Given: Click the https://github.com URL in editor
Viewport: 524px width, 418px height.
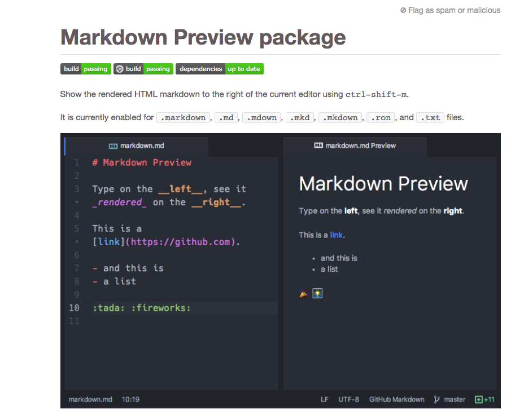Looking at the screenshot, I should [181, 242].
